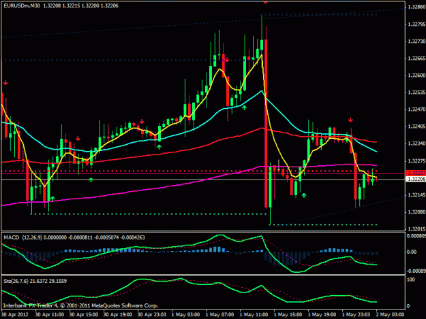Click the 1.32015 price scale label
The image size is (426, 319).
pyautogui.click(x=416, y=229)
